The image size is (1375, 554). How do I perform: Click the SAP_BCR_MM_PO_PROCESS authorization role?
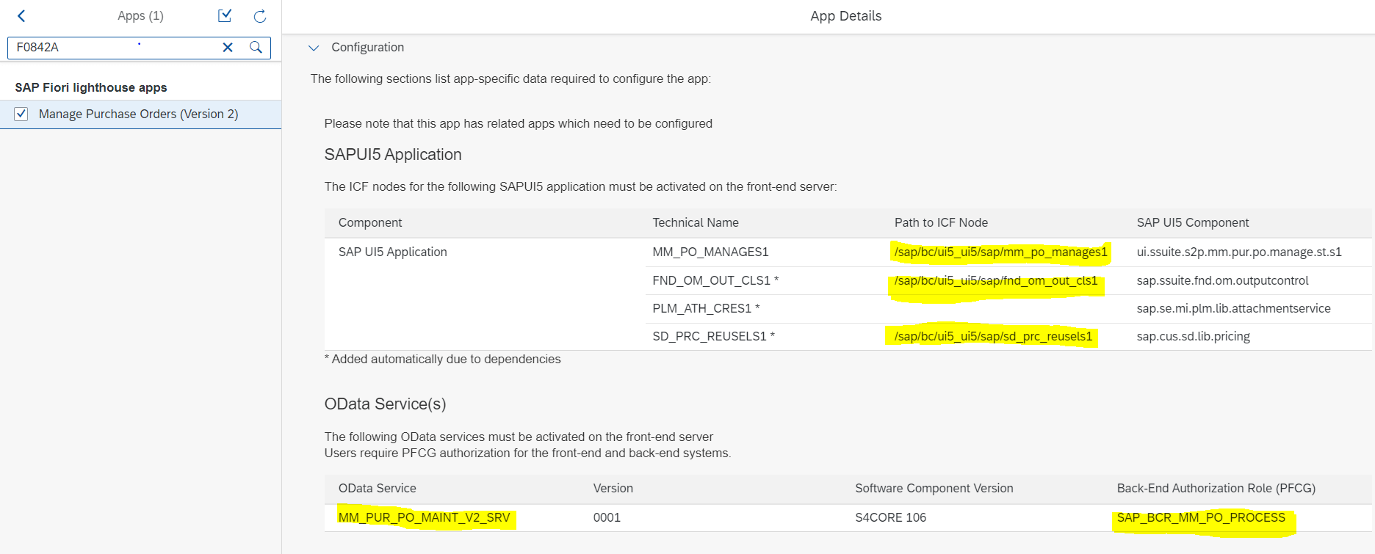click(x=1201, y=517)
